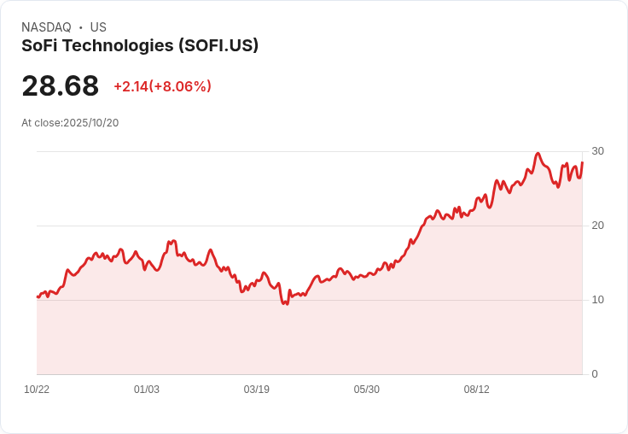
Task: Click the 28.68 closing price
Action: [x=61, y=85]
